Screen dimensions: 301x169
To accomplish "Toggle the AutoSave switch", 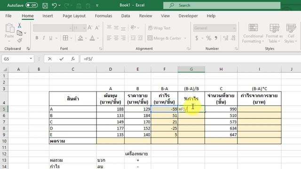I will [32, 5].
